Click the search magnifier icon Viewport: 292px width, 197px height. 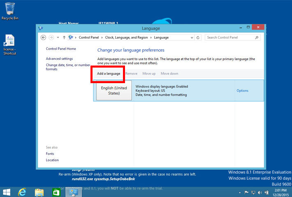pyautogui.click(x=257, y=37)
